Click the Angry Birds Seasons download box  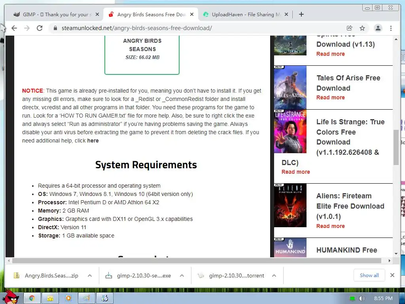point(142,55)
